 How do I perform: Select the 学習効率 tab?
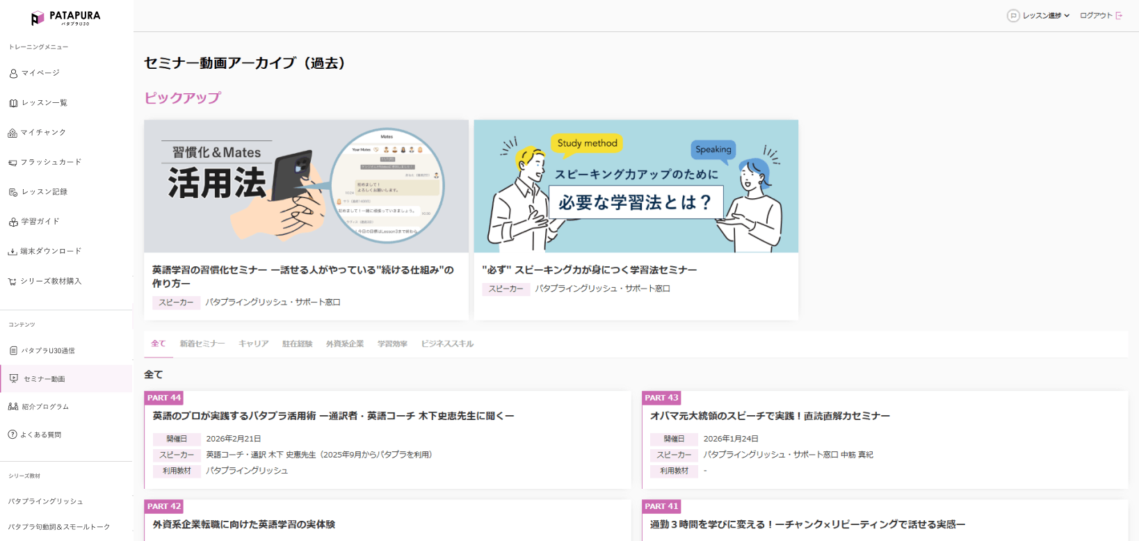[x=393, y=344]
